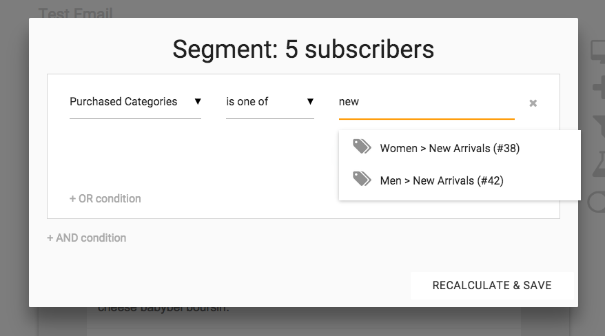Viewport: 605px width, 336px height.
Task: Add an OR condition
Action: 105,198
